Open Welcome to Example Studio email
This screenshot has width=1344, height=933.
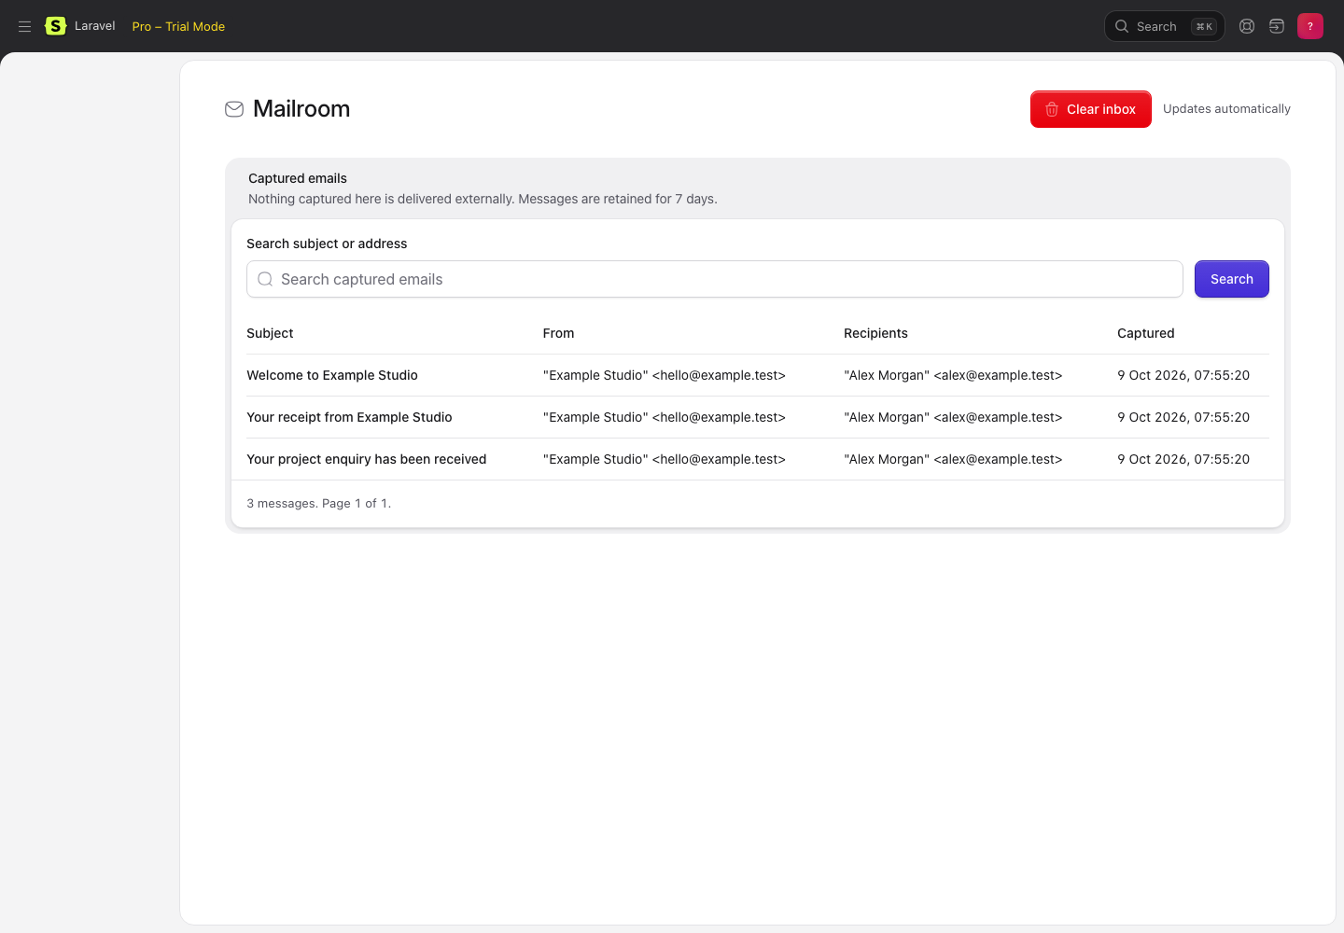pos(332,375)
